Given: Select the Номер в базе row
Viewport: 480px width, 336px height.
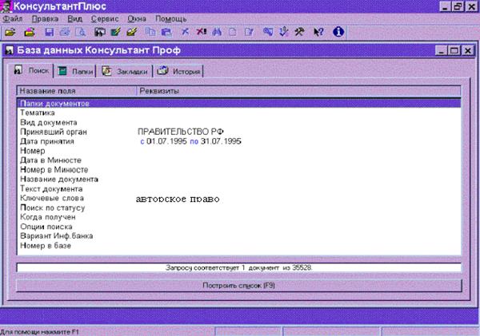Looking at the screenshot, I should [x=238, y=246].
